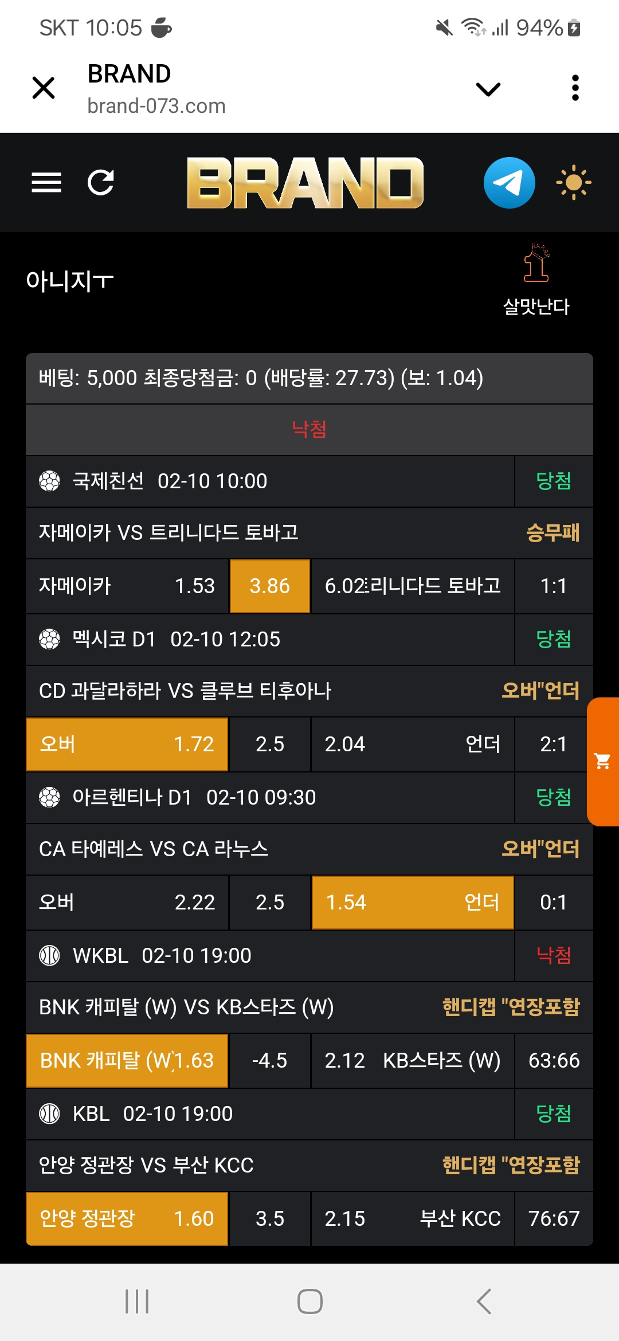Tap the betting summary header row
Screen dimensions: 619x1341
coord(309,378)
